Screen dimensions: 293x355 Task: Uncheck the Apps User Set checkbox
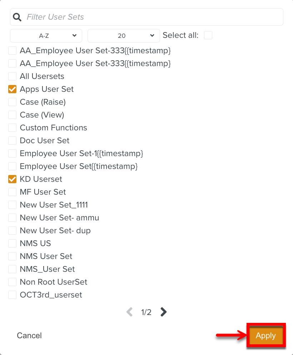click(x=12, y=89)
